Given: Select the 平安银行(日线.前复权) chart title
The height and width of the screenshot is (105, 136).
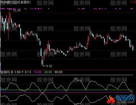Looking at the screenshot, I should [x=16, y=2].
